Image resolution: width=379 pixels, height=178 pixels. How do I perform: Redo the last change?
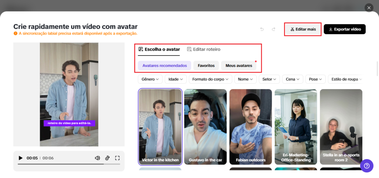tap(274, 29)
